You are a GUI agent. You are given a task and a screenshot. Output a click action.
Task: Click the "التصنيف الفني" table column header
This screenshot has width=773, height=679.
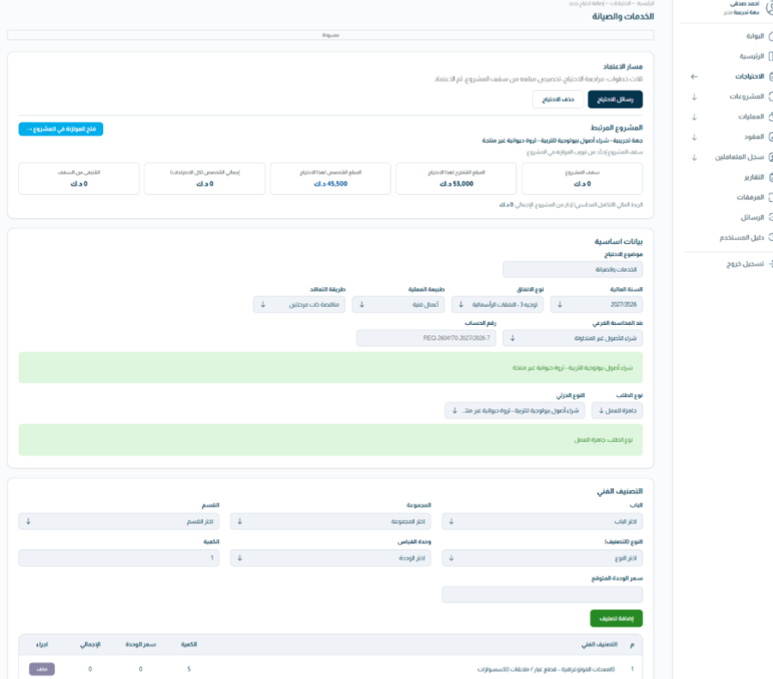(599, 645)
